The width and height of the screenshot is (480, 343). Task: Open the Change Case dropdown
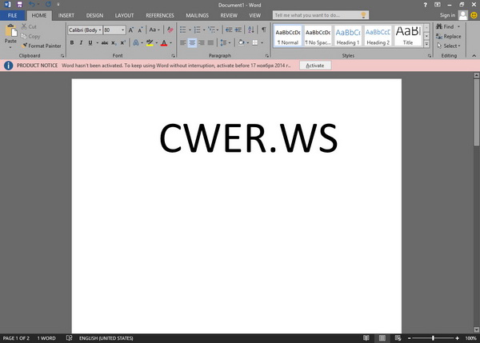point(154,30)
